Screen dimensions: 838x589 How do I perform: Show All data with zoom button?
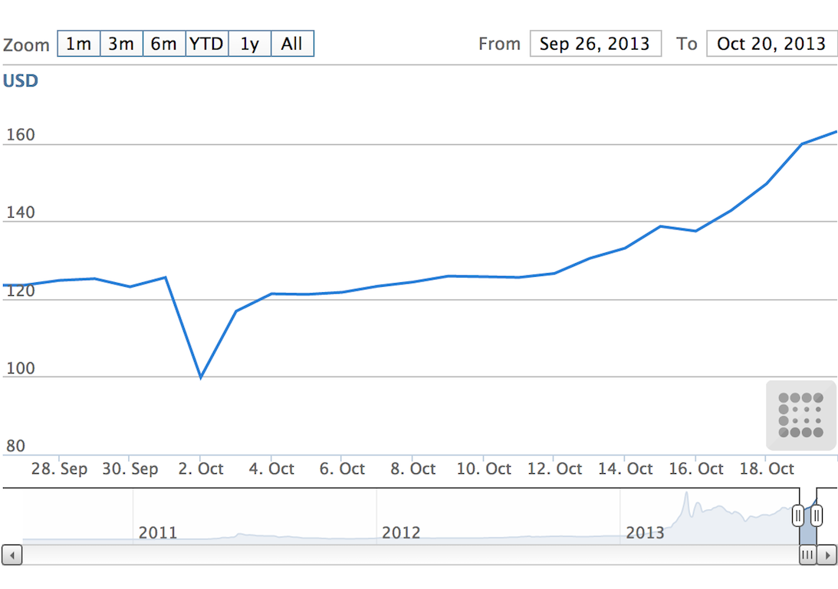[292, 44]
